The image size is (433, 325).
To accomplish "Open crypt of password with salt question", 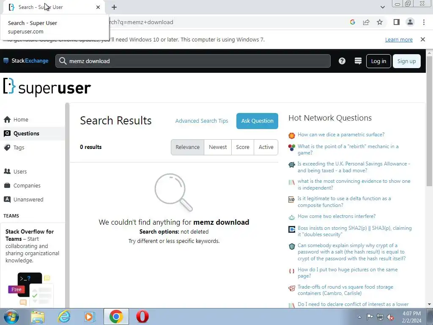I will pyautogui.click(x=351, y=252).
